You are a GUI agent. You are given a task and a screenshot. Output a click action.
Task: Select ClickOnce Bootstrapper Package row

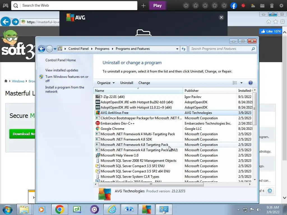173,118
